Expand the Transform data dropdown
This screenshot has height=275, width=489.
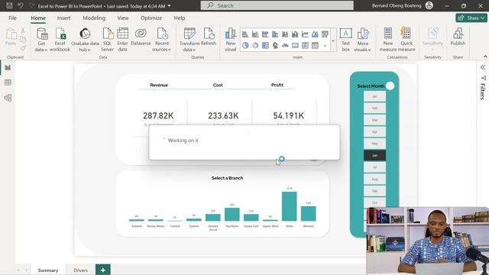[x=189, y=47]
